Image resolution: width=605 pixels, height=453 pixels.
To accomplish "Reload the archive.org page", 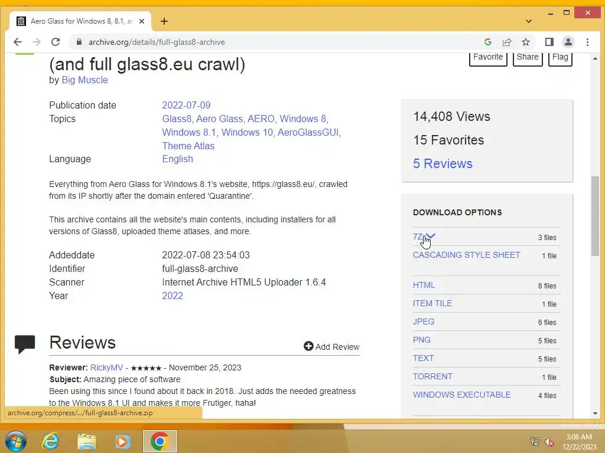I will [56, 42].
